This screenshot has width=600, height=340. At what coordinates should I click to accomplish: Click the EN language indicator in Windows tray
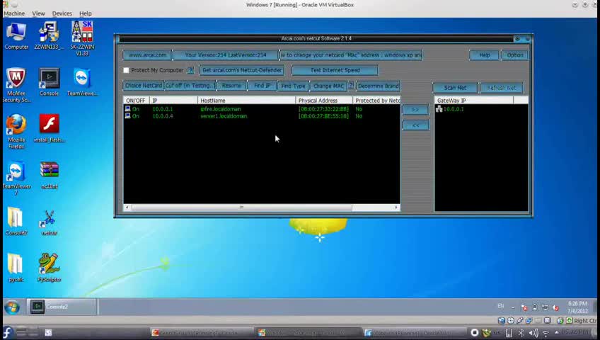[x=500, y=306]
